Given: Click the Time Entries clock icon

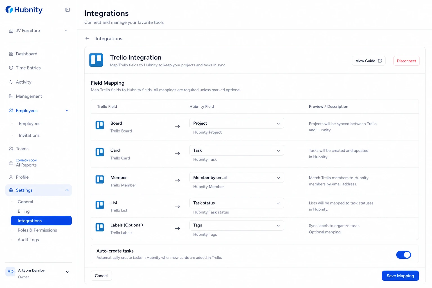Looking at the screenshot, I should pyautogui.click(x=11, y=68).
